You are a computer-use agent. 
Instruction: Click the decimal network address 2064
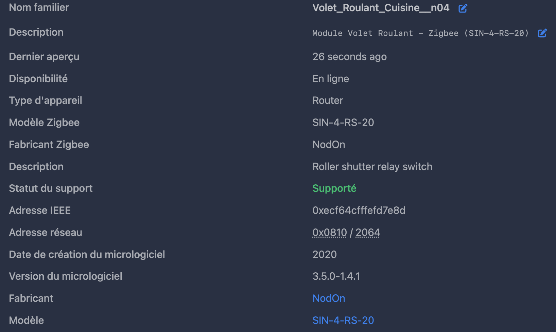(x=368, y=233)
